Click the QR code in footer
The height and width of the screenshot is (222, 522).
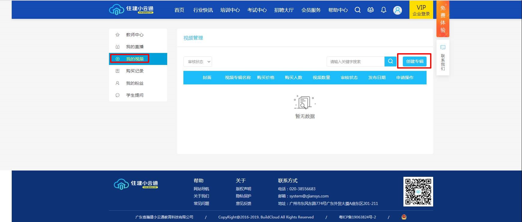click(418, 191)
